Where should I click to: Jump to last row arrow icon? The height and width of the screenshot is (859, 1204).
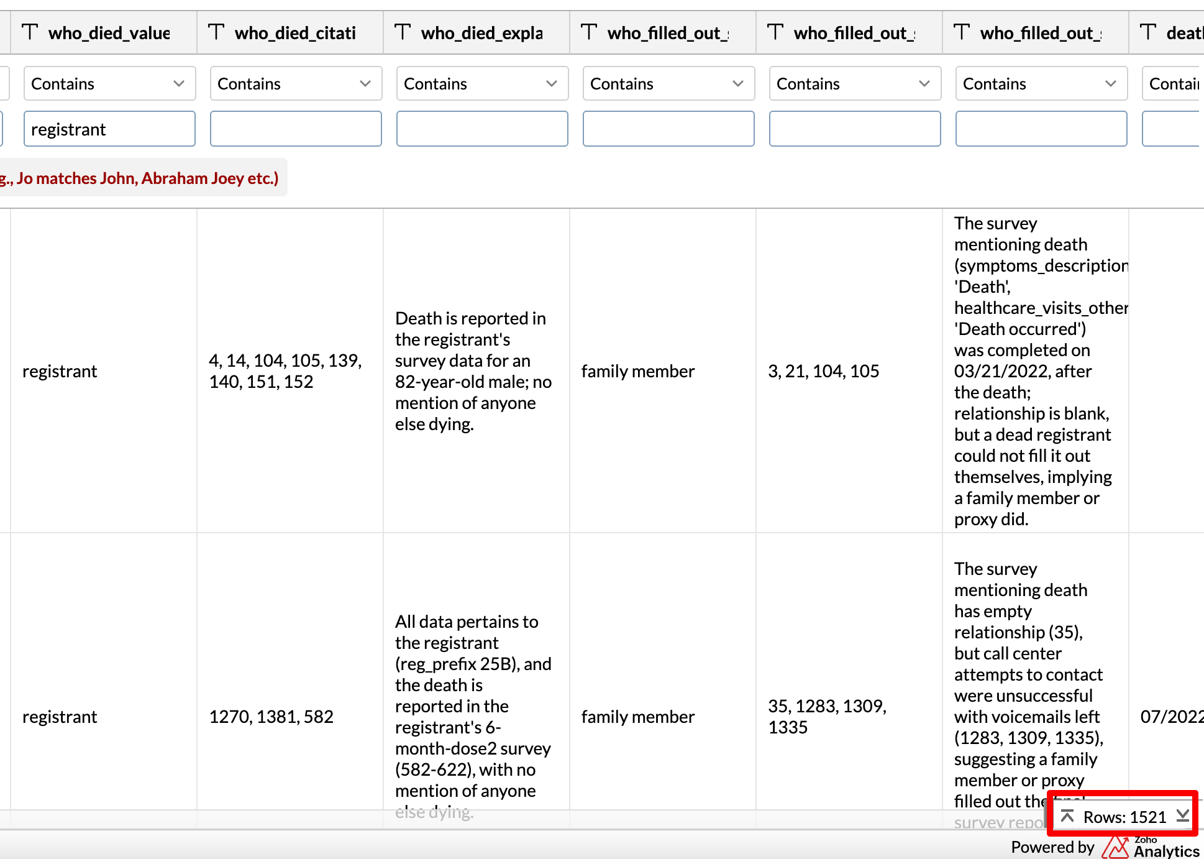click(x=1182, y=816)
